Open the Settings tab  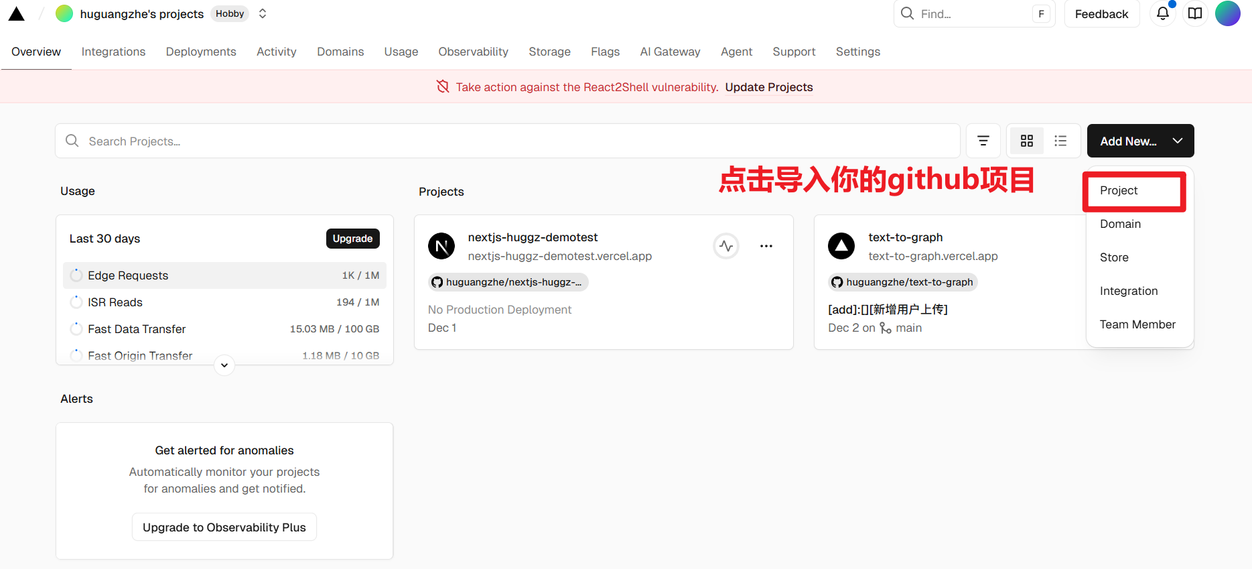tap(858, 52)
